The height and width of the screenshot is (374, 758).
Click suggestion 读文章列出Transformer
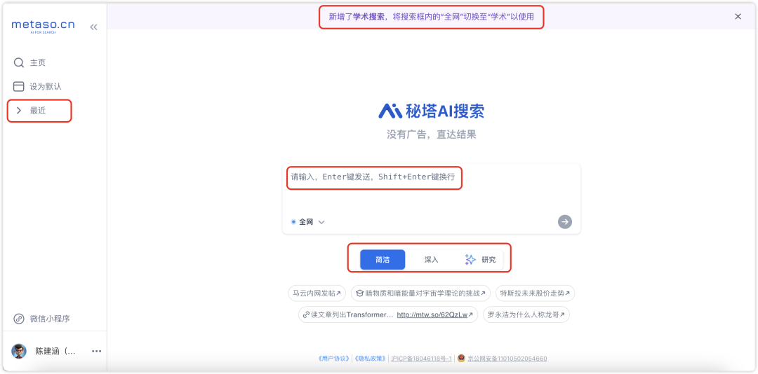(388, 314)
